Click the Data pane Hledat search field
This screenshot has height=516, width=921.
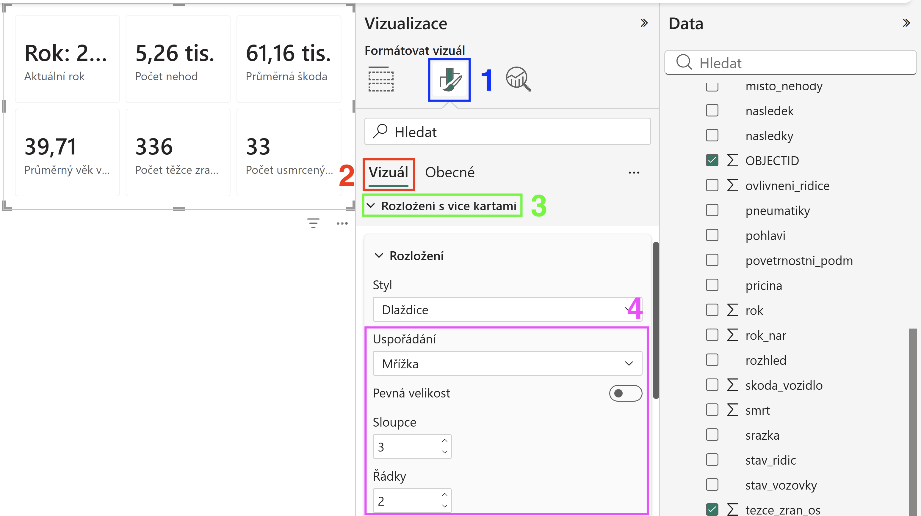[x=790, y=63]
